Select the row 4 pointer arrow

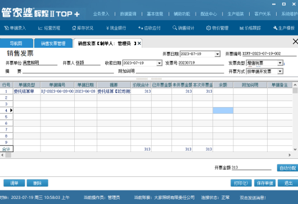click(x=11, y=110)
